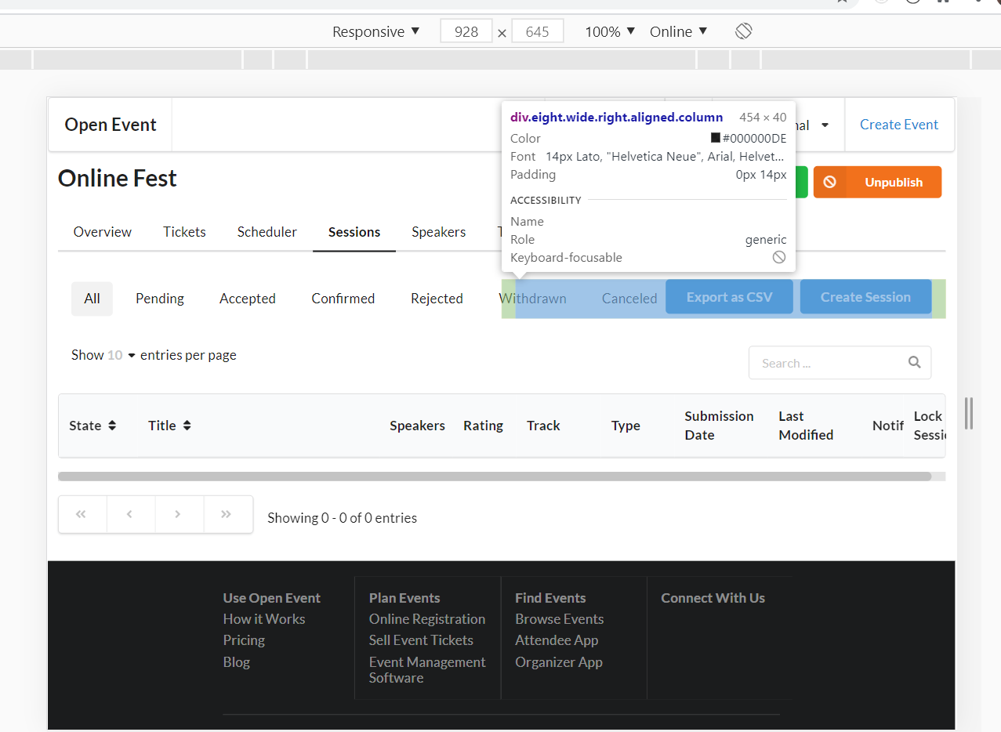Click the Unpublish button
This screenshot has width=1001, height=732.
click(877, 182)
